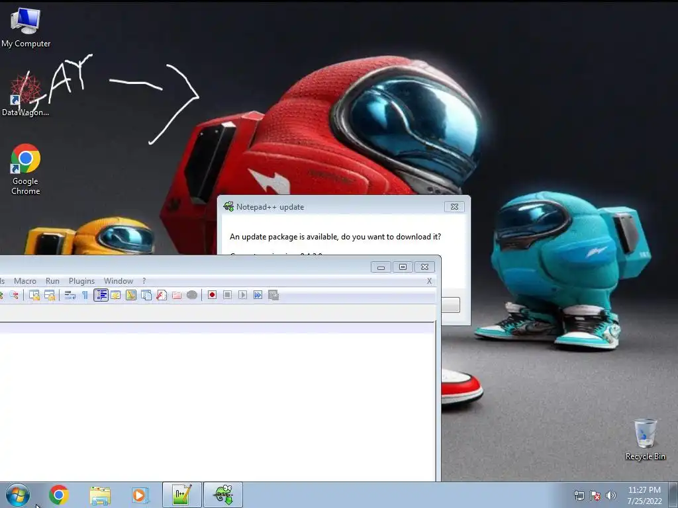Open the Macro menu
Image resolution: width=678 pixels, height=508 pixels.
point(25,280)
